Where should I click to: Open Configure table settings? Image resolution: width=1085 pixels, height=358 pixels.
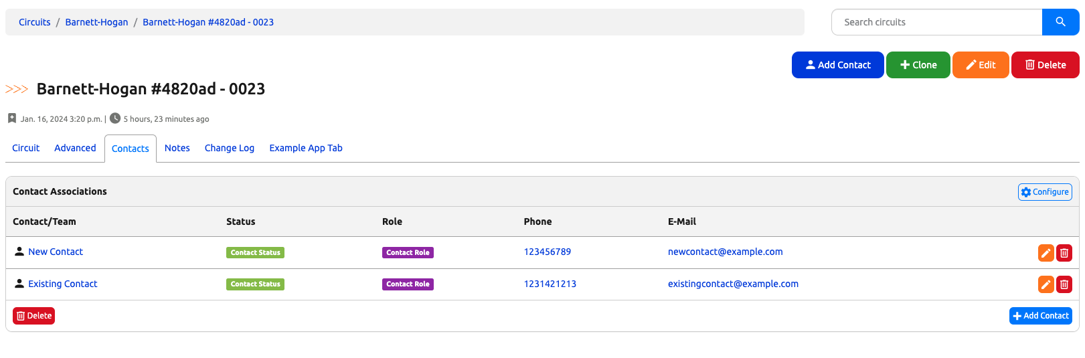[x=1045, y=192]
